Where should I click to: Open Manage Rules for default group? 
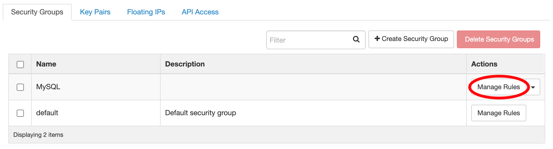pyautogui.click(x=499, y=113)
